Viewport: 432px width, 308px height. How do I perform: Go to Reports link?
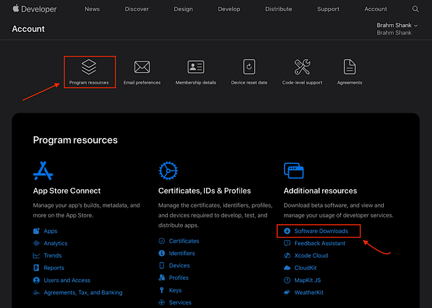point(54,268)
